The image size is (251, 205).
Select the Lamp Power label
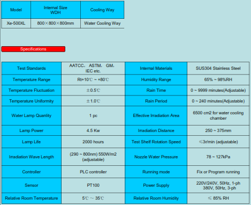coord(32,130)
